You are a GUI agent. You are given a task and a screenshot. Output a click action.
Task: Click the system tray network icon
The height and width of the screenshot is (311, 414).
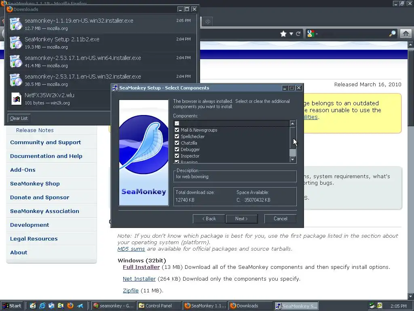[372, 306]
